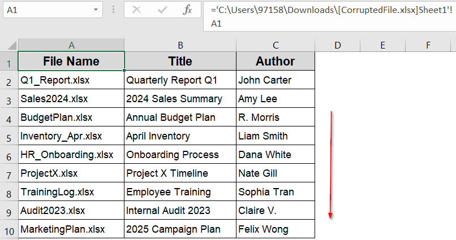This screenshot has width=456, height=240.
Task: Confirm entry with the checkmark icon
Action: [x=162, y=10]
